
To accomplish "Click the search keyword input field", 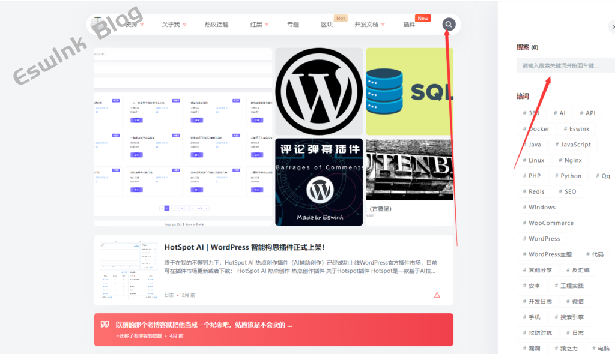I will tap(565, 65).
